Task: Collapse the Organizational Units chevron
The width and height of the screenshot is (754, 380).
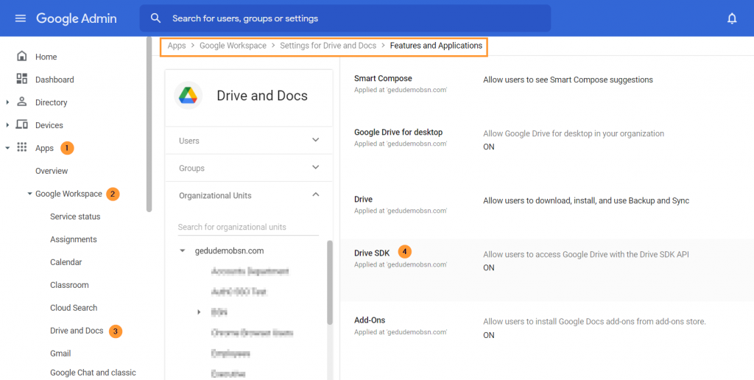Action: click(315, 195)
